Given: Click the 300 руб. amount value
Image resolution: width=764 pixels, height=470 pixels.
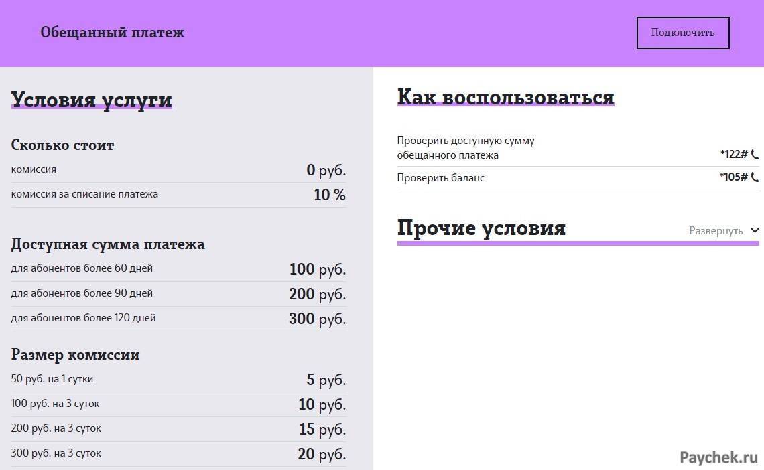Looking at the screenshot, I should click(x=318, y=319).
